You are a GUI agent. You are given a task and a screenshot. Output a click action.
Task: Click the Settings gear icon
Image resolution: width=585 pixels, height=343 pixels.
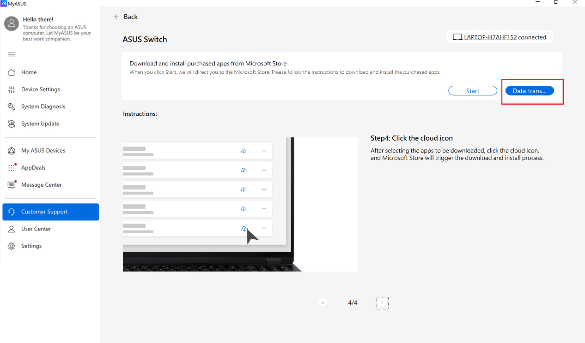(x=12, y=246)
